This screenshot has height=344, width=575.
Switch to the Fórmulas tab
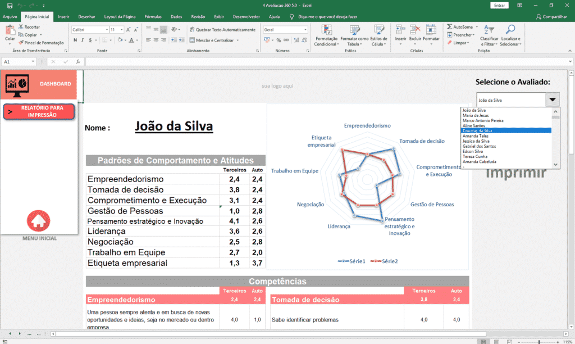[x=153, y=16]
